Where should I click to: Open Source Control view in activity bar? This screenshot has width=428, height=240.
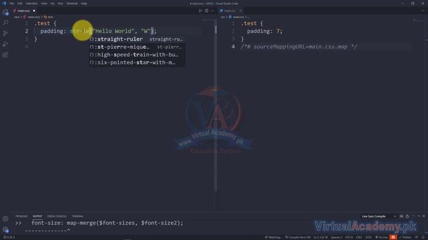pyautogui.click(x=5, y=33)
